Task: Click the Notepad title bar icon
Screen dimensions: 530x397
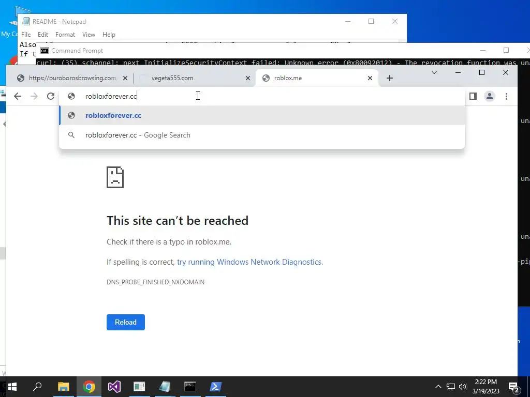Action: [26, 21]
